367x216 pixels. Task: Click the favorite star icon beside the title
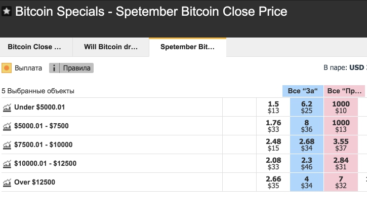pos(7,11)
